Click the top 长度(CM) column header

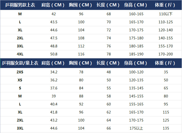[x=108, y=5]
